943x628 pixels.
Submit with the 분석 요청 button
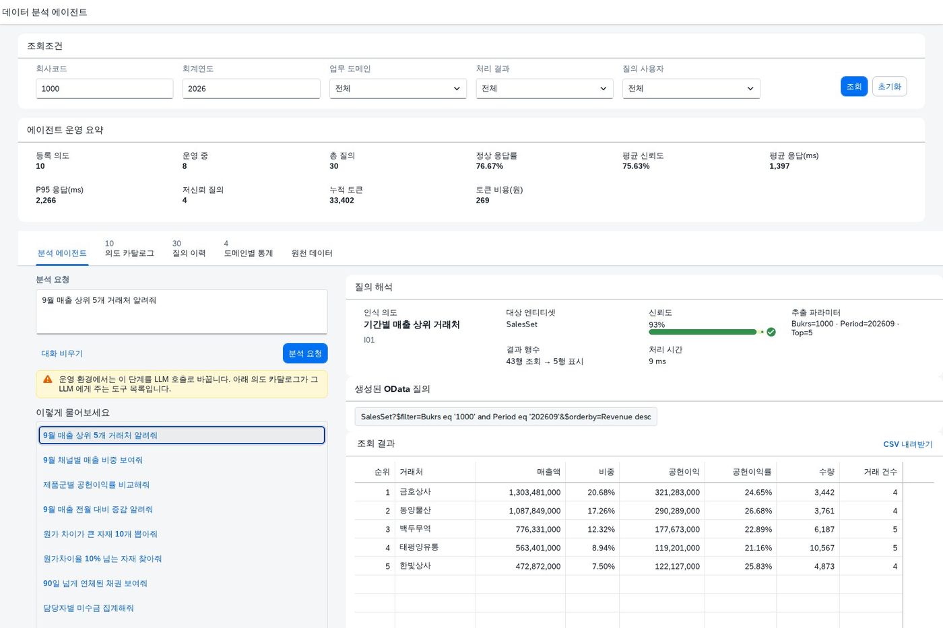click(x=305, y=353)
